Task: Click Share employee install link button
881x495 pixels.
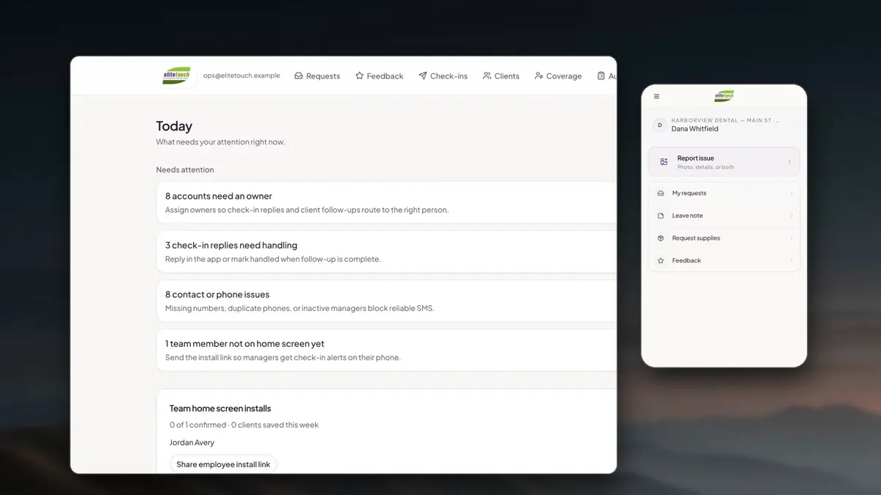Action: point(223,464)
